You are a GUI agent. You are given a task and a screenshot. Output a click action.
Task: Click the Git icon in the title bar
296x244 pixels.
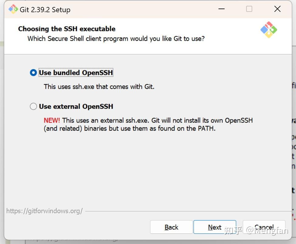coord(13,9)
